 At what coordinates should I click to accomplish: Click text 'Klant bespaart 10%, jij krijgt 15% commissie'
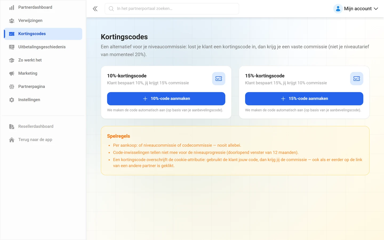coord(148,83)
